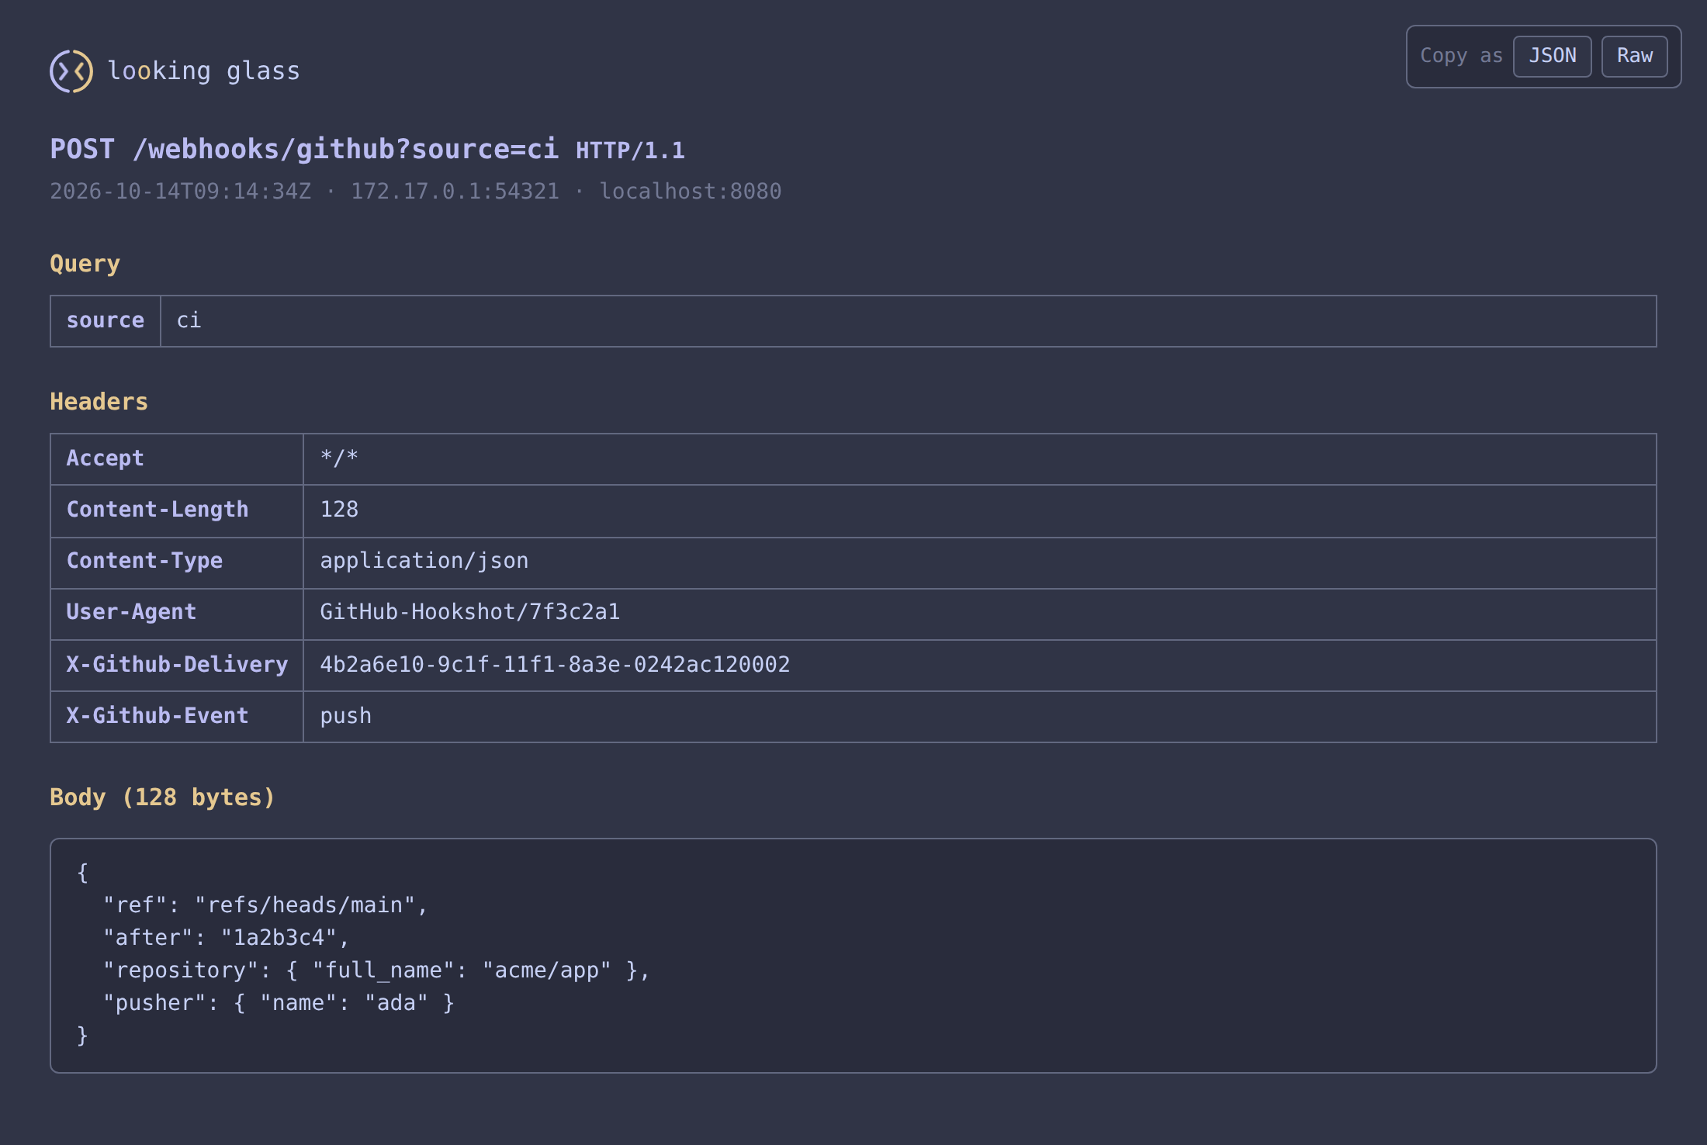Click the remote address 172.17.0.1:54321

point(455,192)
